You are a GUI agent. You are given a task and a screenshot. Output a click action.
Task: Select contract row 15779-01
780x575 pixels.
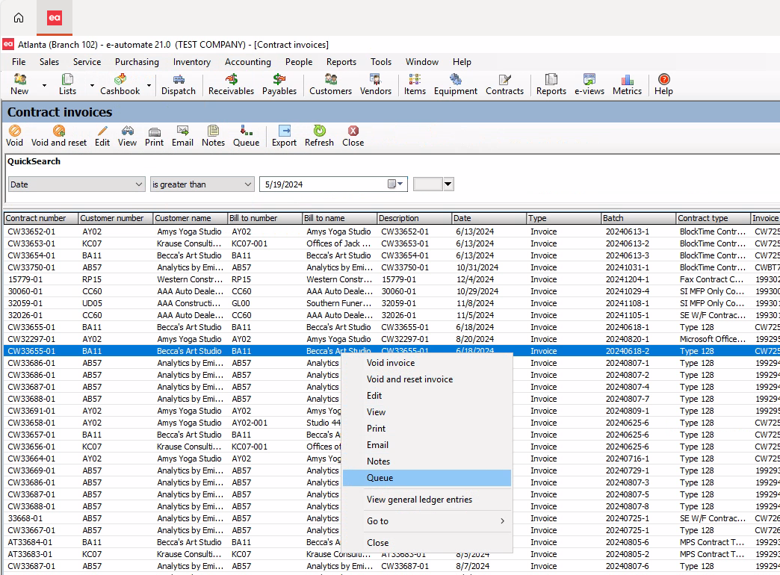tap(391, 279)
